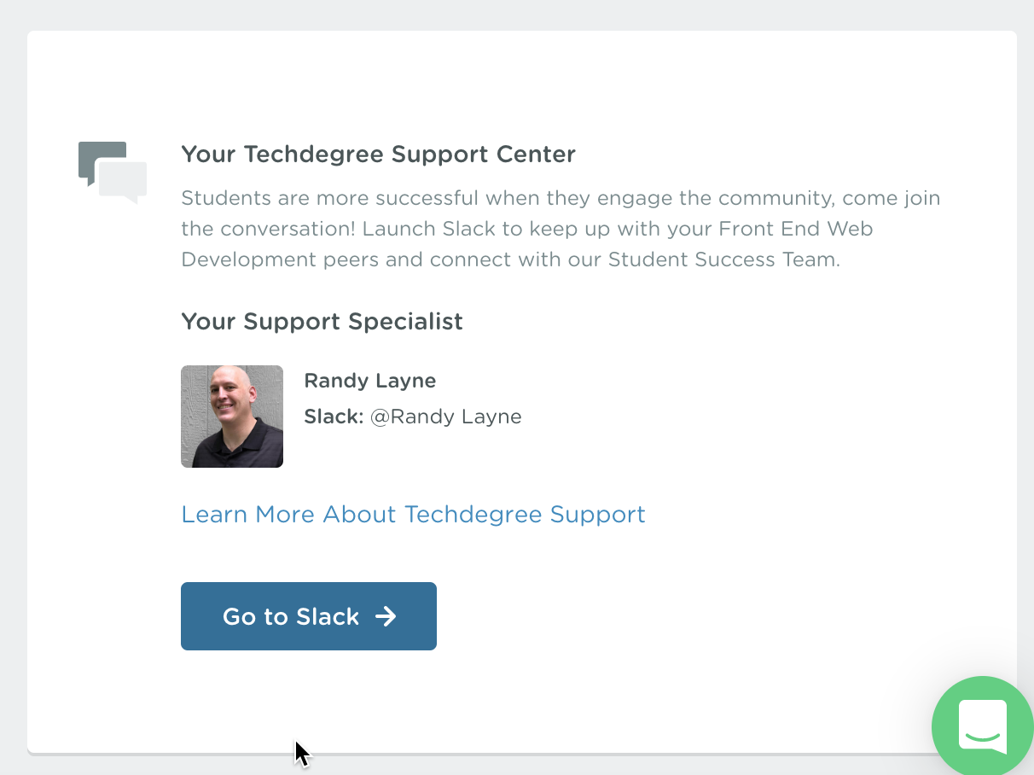Click the Randy Layne name text
This screenshot has height=775, width=1034.
click(x=369, y=381)
